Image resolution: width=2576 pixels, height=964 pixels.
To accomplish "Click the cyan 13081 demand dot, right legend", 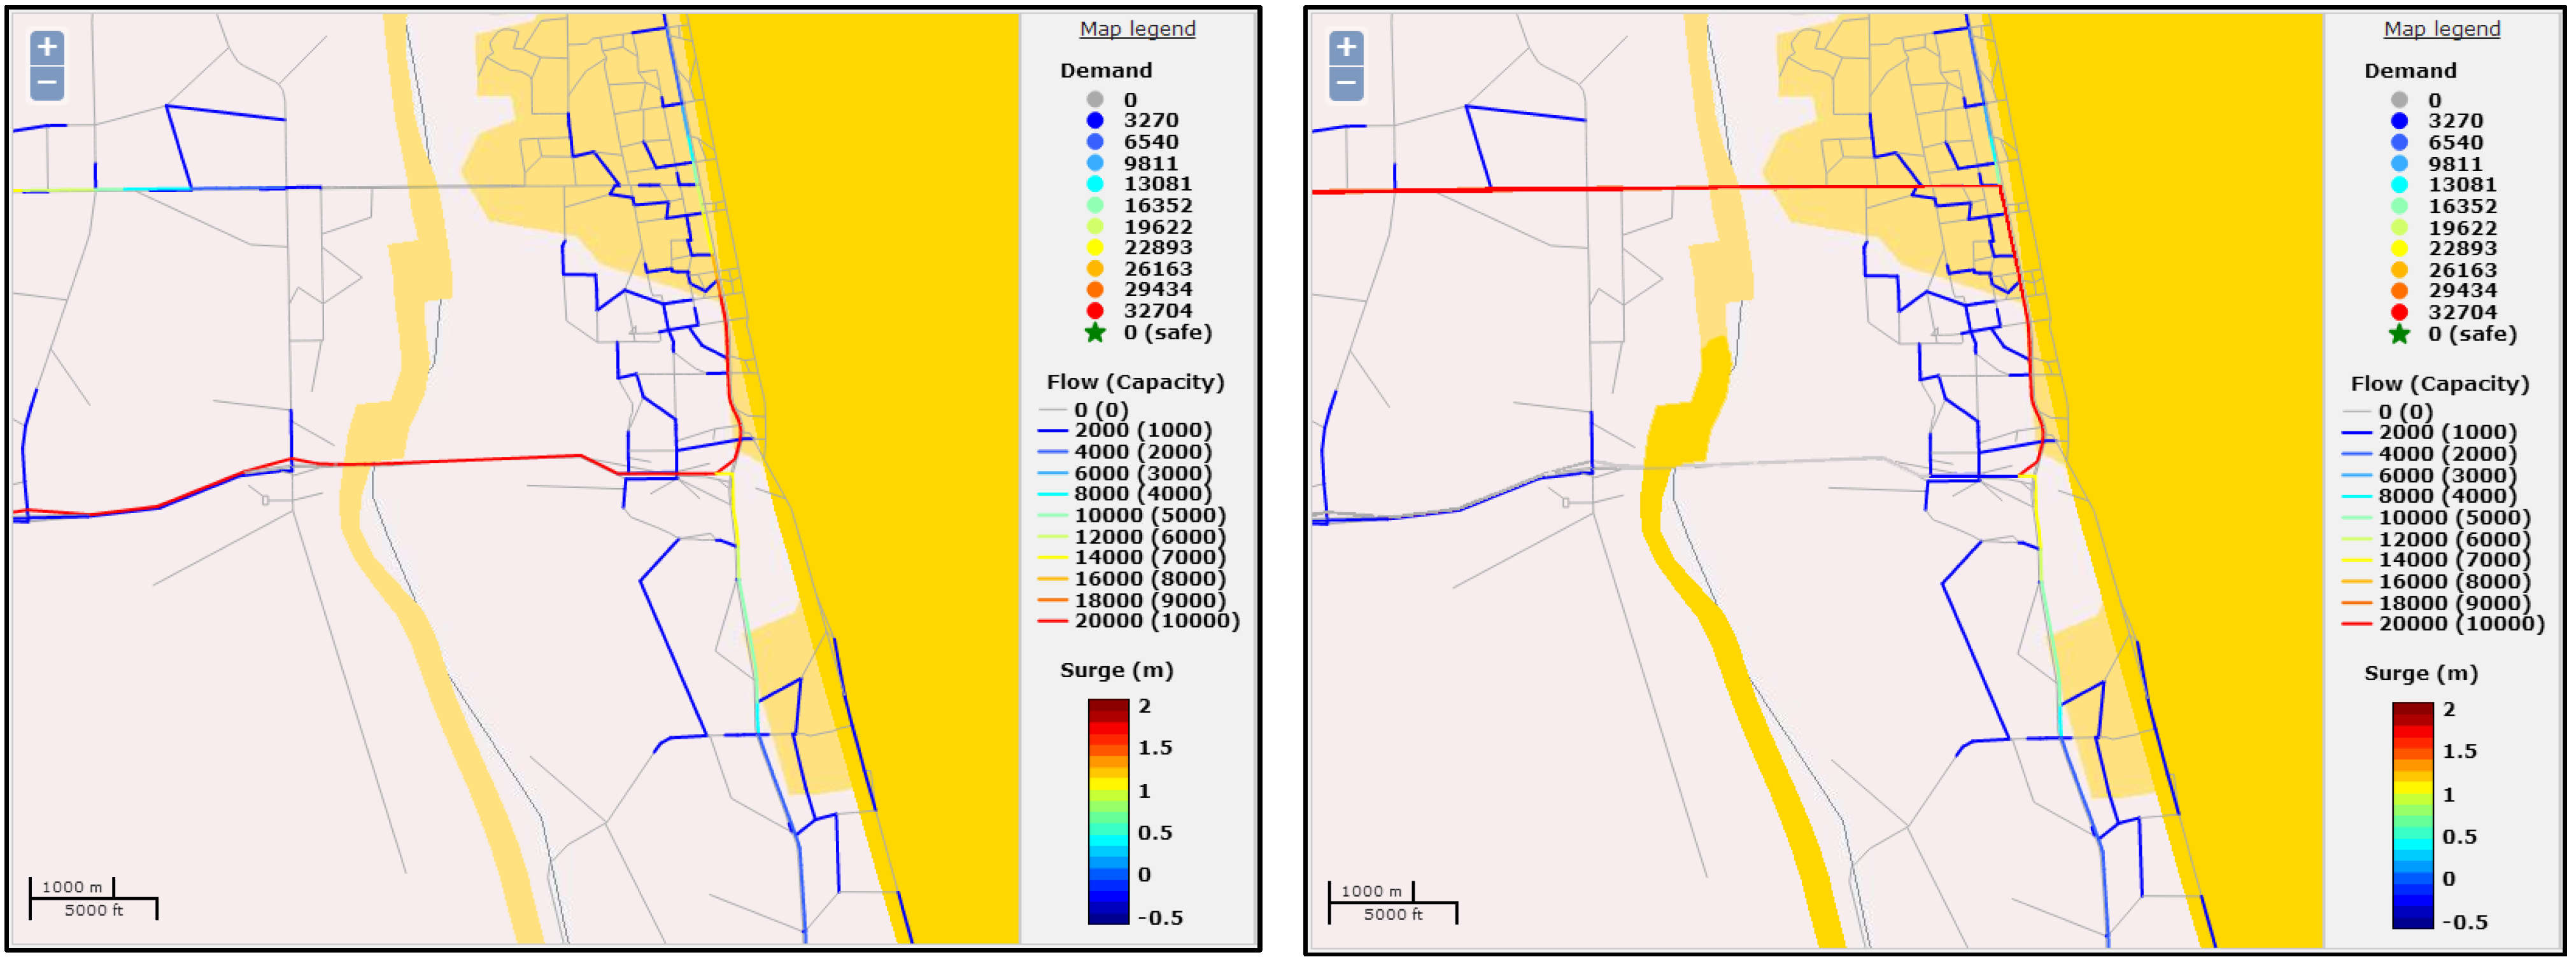I will (x=2399, y=185).
